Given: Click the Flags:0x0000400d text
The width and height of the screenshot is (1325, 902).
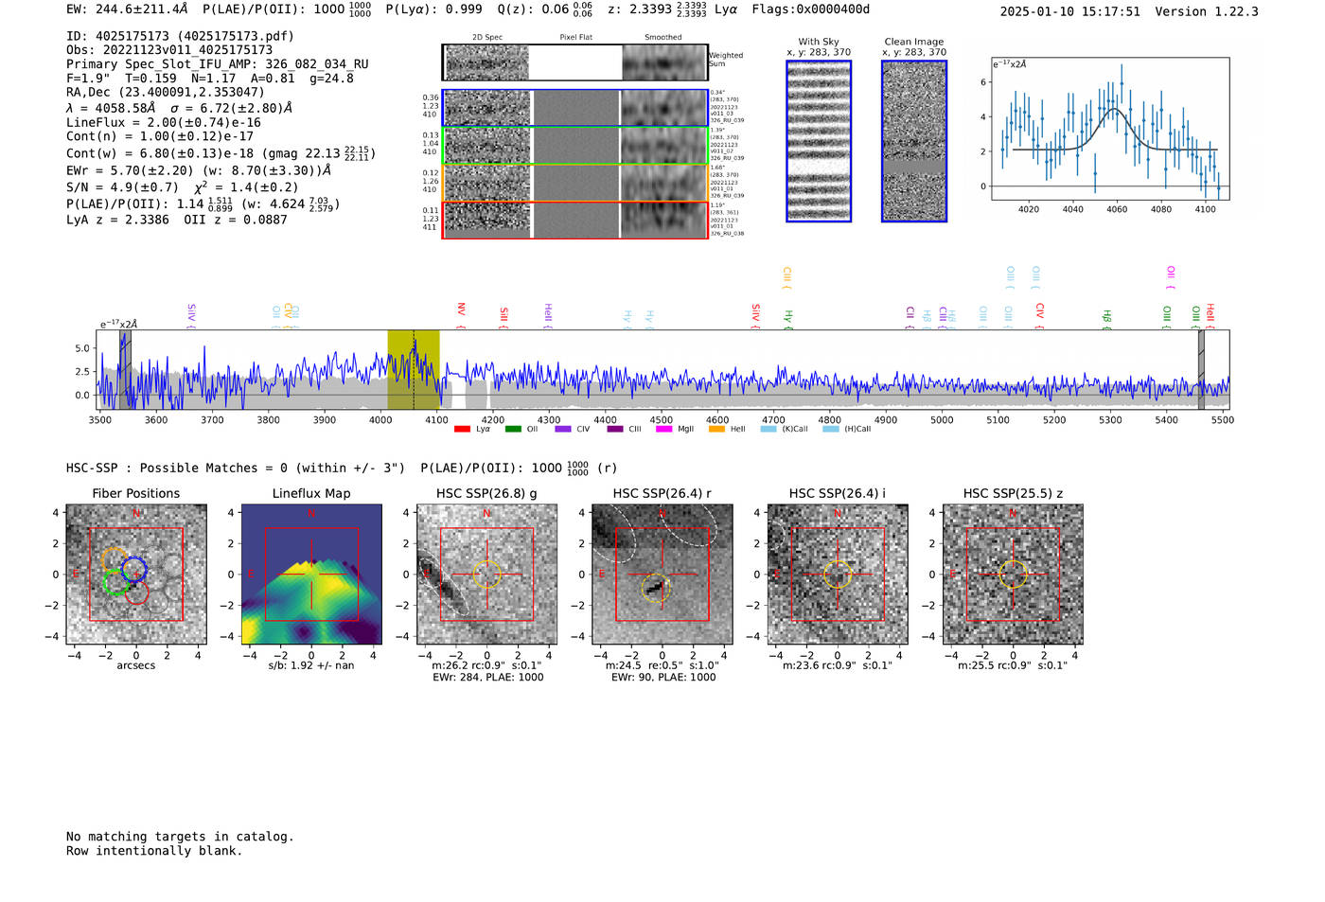Looking at the screenshot, I should tap(810, 9).
